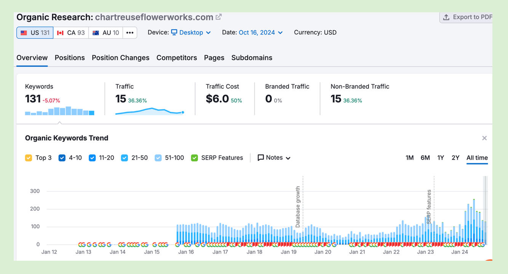Open the Competitors tab
Viewport: 508px width, 274px height.
click(177, 58)
